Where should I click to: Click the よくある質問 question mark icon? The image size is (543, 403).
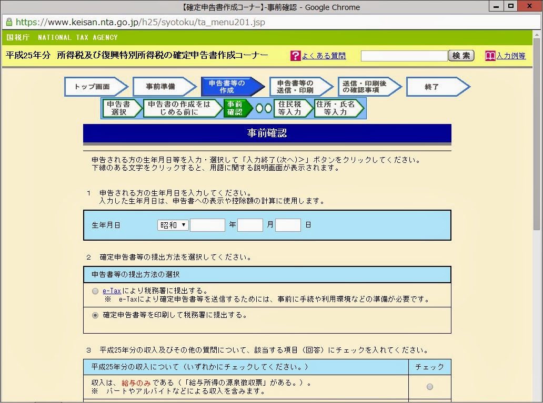click(x=295, y=56)
